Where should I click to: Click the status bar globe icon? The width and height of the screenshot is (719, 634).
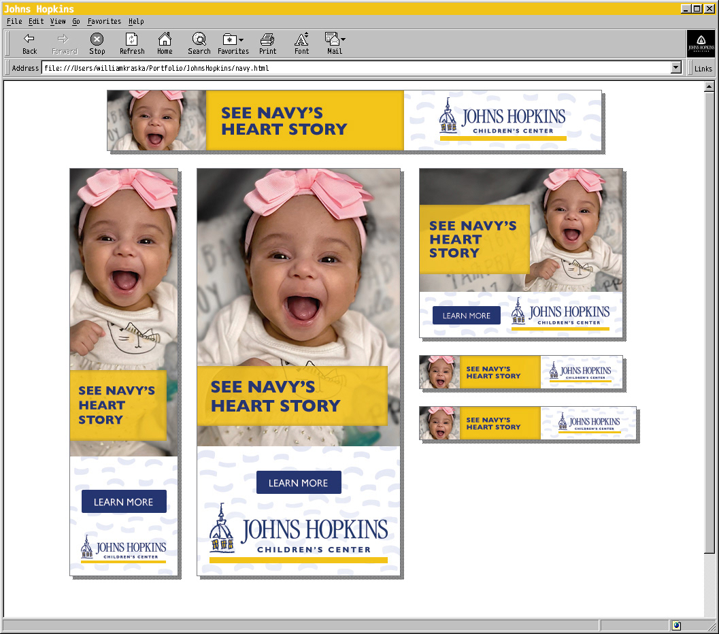676,625
